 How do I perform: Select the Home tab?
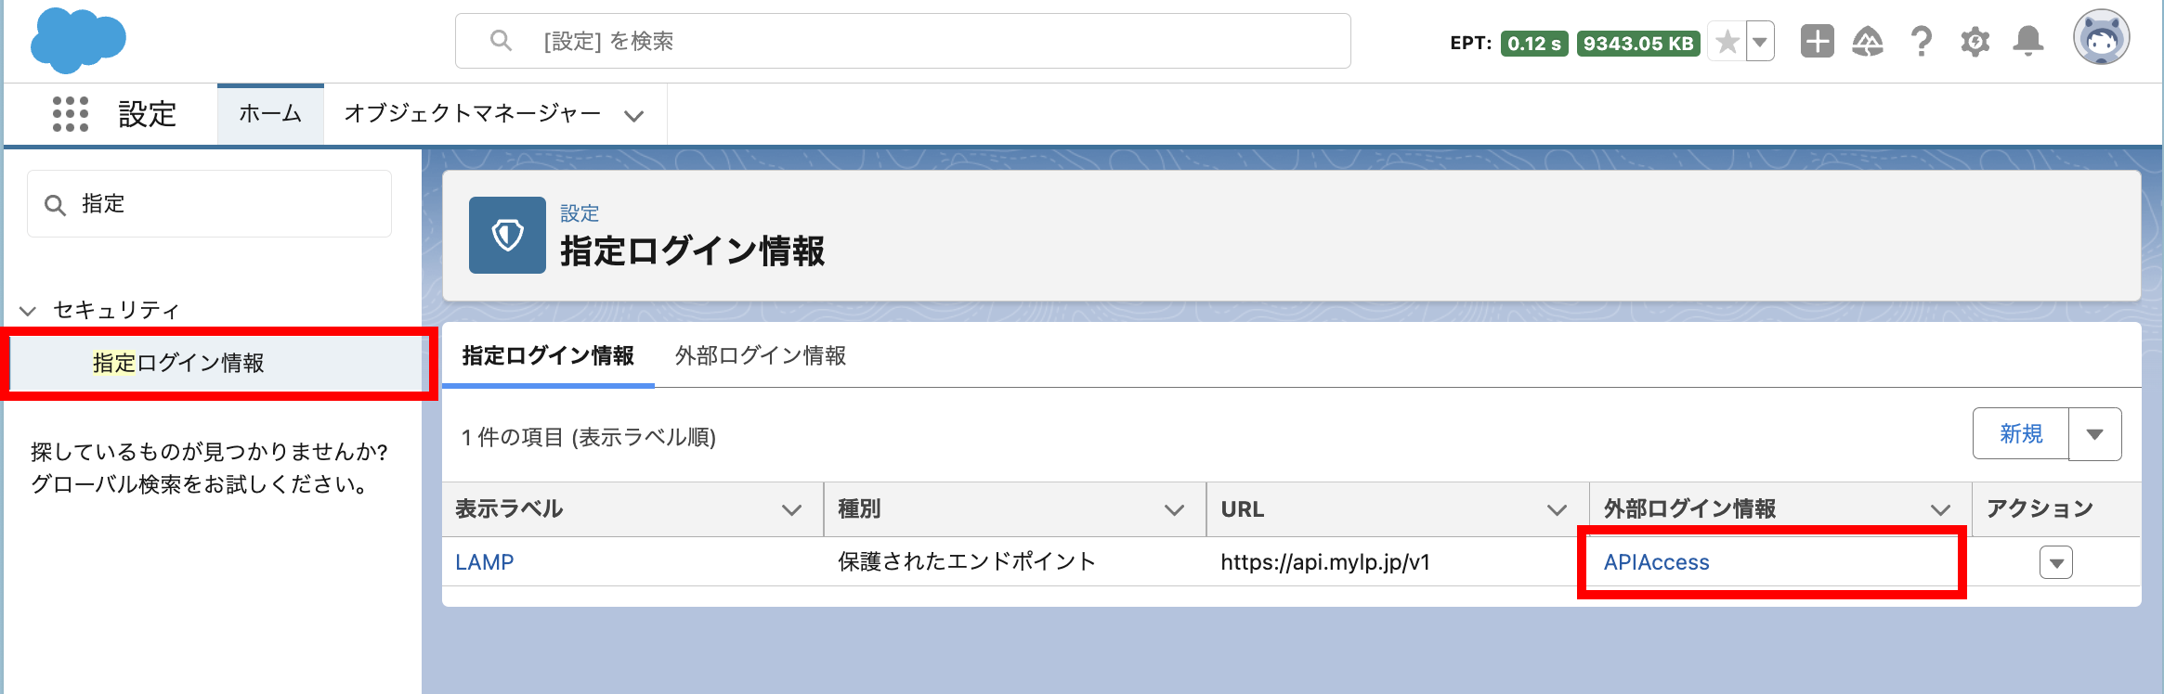(270, 114)
